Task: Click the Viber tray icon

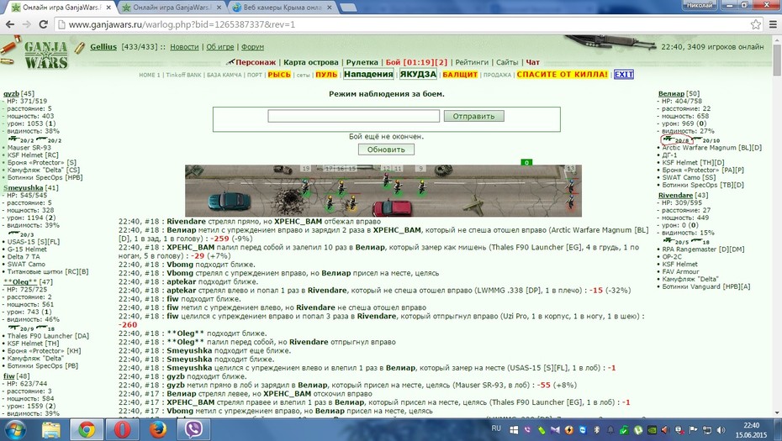Action: tap(527, 429)
